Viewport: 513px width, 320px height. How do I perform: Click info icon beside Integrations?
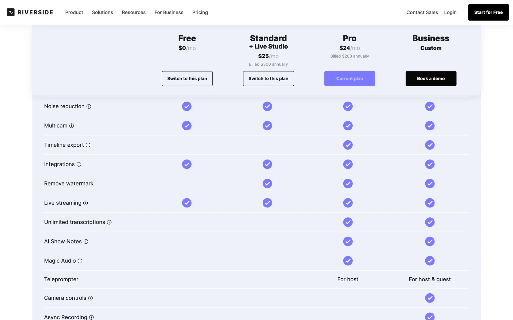79,164
